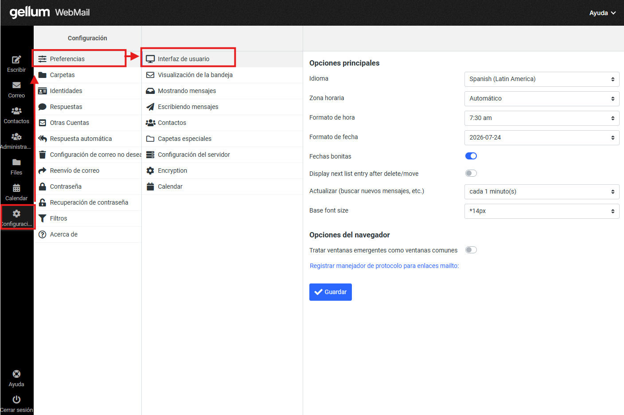Open the Configuración gear in sidebar
Image resolution: width=624 pixels, height=415 pixels.
[16, 213]
